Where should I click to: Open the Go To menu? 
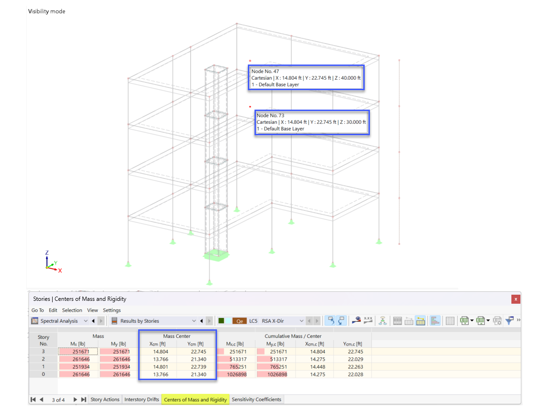point(38,310)
